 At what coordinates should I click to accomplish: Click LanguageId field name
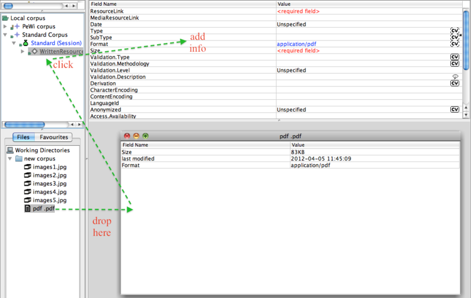pos(105,103)
